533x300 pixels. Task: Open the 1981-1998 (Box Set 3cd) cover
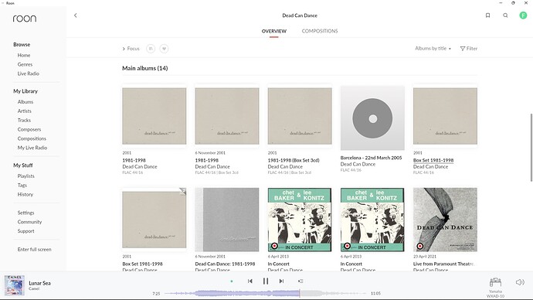coord(300,116)
